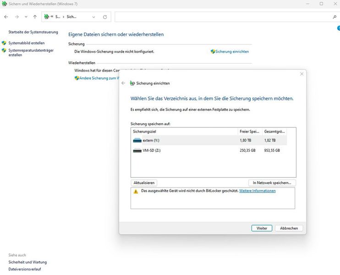Viewport: 340px width, 275px height.
Task: Open Systemreparaturdatenträger erstellen link
Action: click(31, 53)
